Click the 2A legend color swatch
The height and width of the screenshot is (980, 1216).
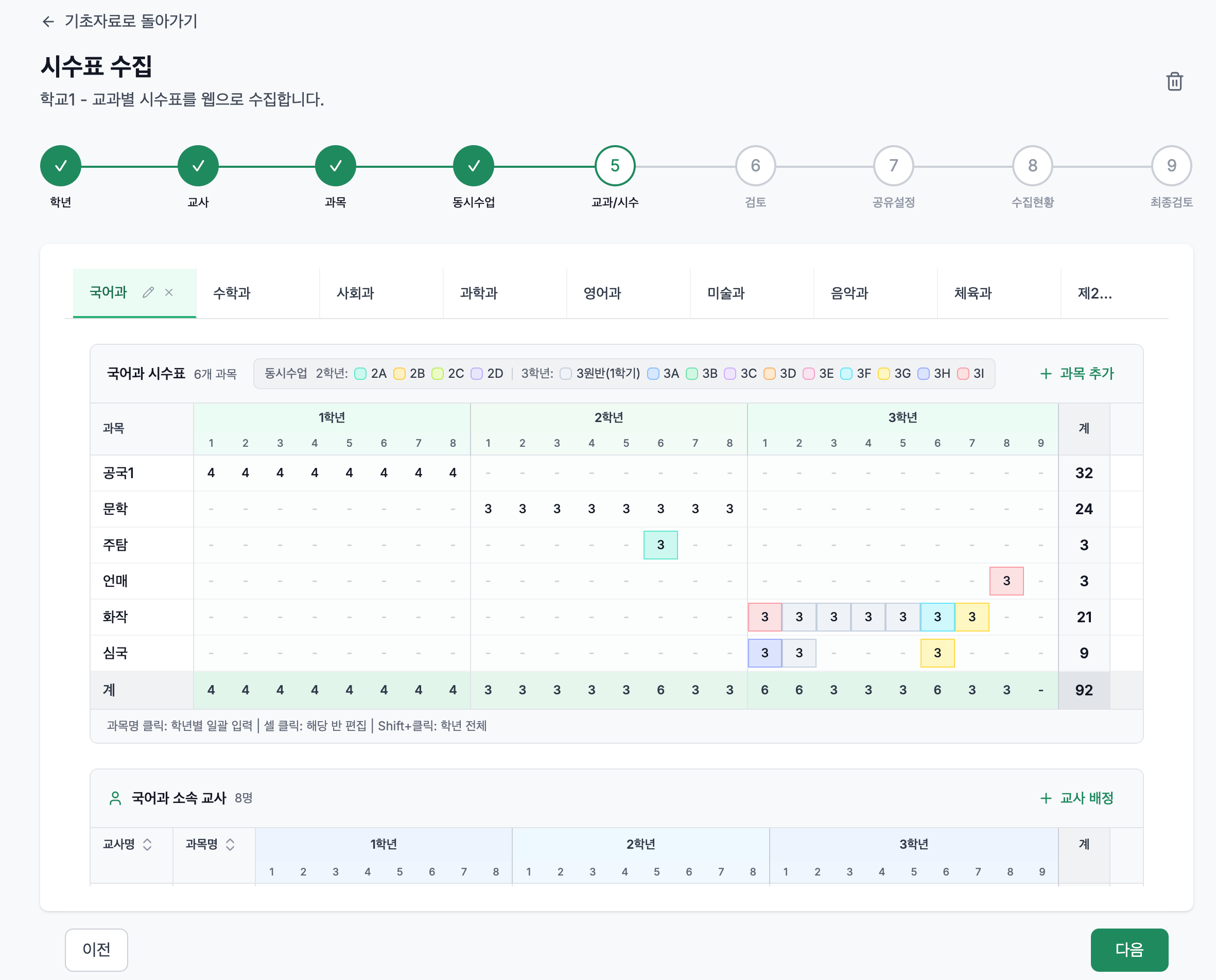tap(360, 374)
